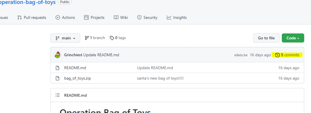Click the Grinchiest avatar image
This screenshot has width=311, height=113.
tap(57, 55)
